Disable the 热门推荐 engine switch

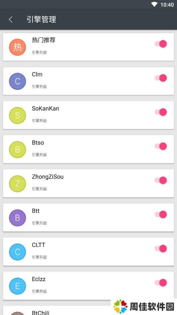[x=161, y=44]
